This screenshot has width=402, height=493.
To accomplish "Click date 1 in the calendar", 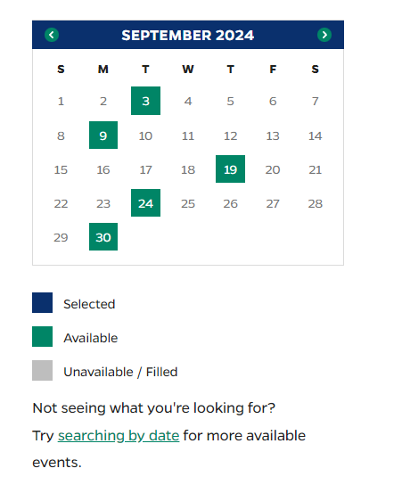I will pos(61,102).
